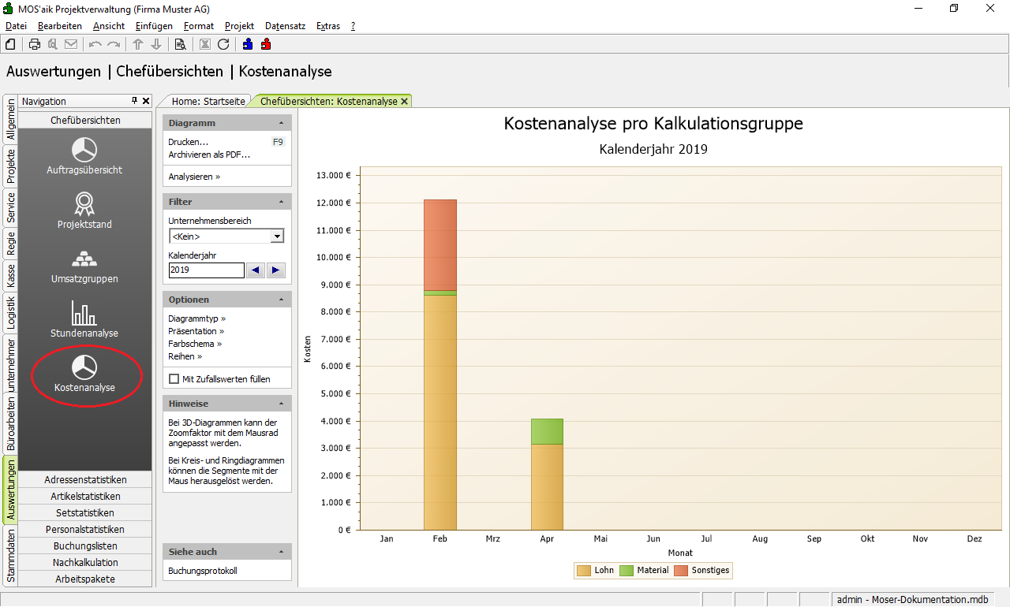Image resolution: width=1010 pixels, height=607 pixels.
Task: Click the red puzzle piece icon
Action: pyautogui.click(x=266, y=44)
